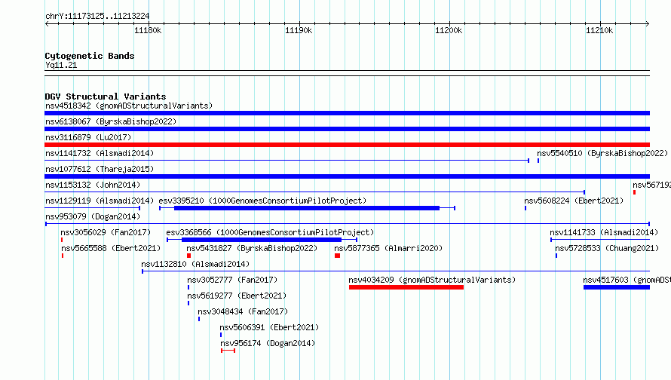The image size is (671, 380).
Task: Select the nsv5540510 (ByrskaBishop2022) label
Action: tap(602, 153)
